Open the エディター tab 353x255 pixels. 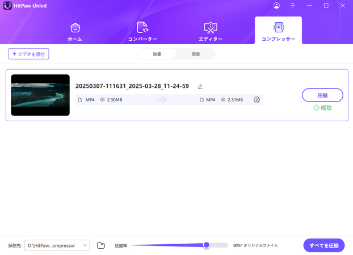click(x=211, y=31)
